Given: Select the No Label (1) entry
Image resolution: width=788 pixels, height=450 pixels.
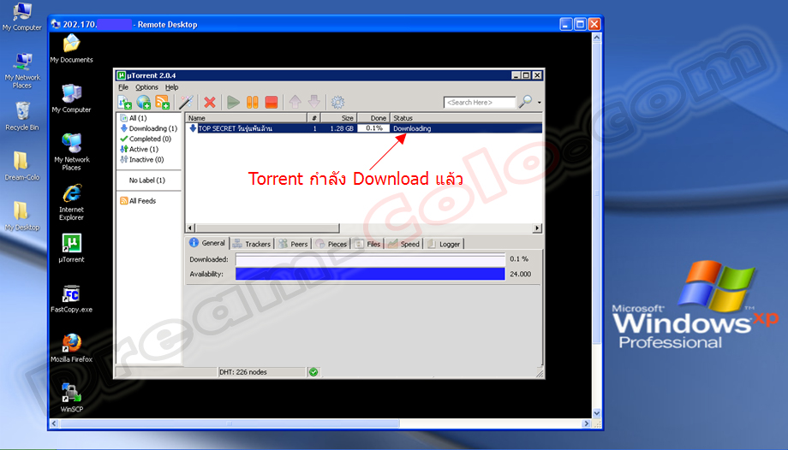Looking at the screenshot, I should 146,181.
